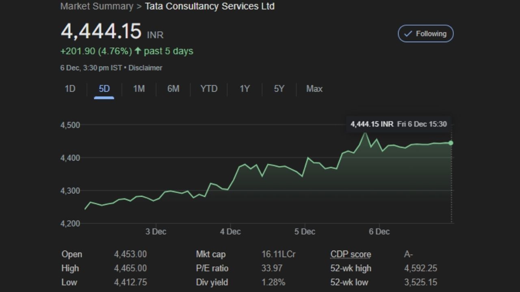Screen dimensions: 520x292
Task: Show the 1Y chart range
Action: (245, 89)
